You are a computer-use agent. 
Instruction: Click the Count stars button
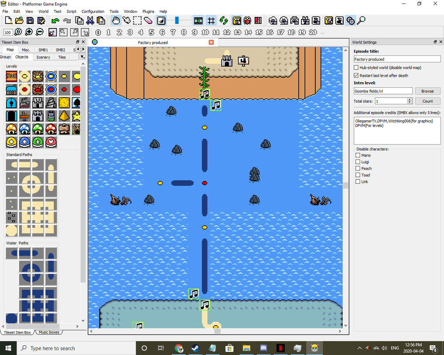pos(428,101)
